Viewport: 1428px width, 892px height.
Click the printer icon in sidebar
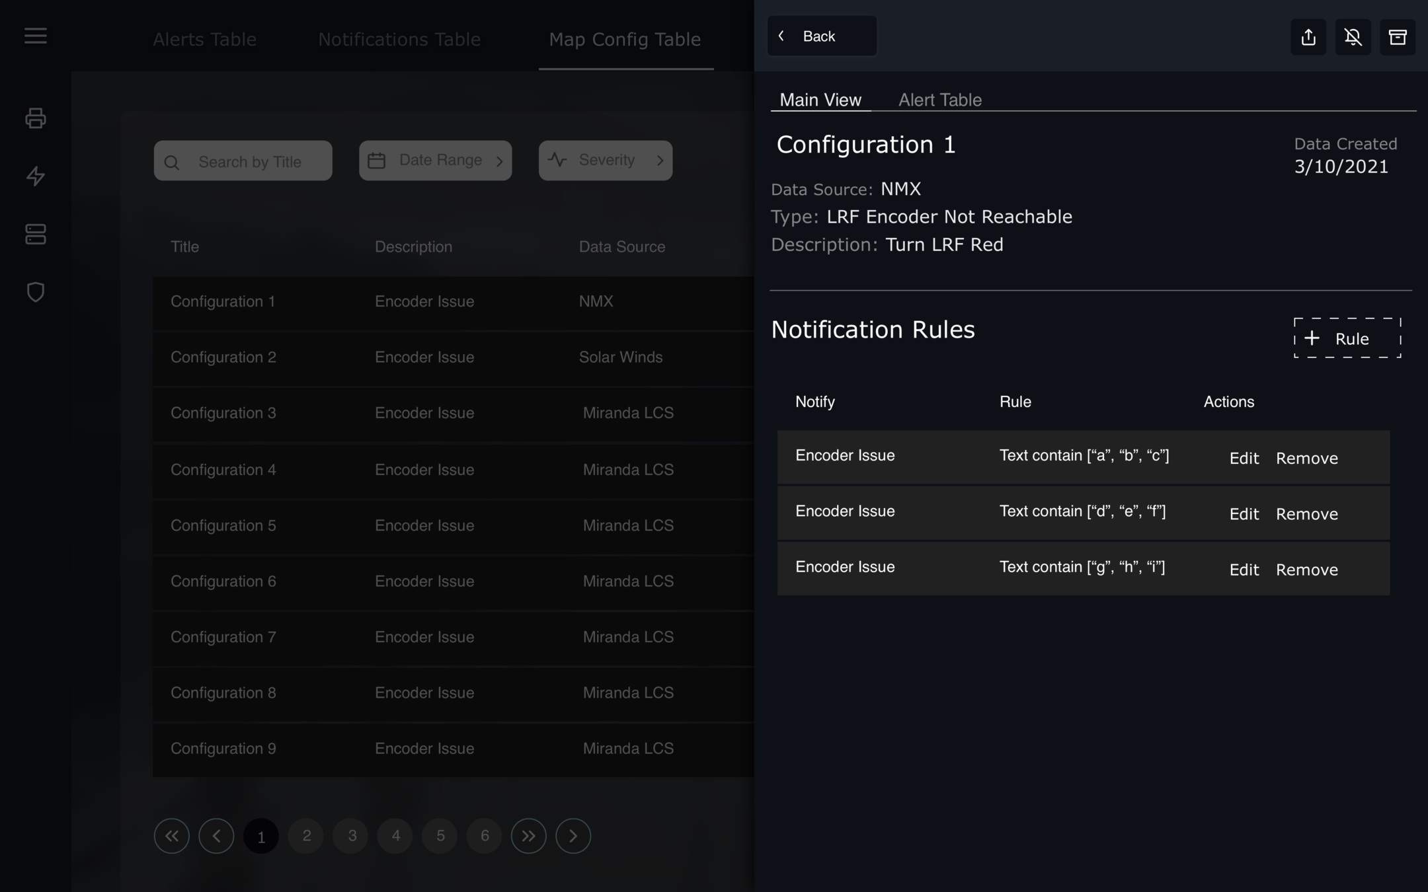(x=36, y=118)
